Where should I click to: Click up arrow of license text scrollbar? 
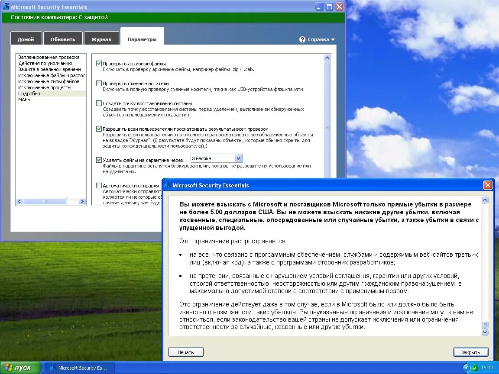(485, 200)
